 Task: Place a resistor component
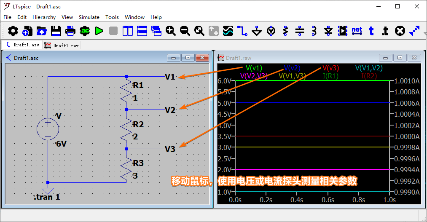tap(285, 31)
